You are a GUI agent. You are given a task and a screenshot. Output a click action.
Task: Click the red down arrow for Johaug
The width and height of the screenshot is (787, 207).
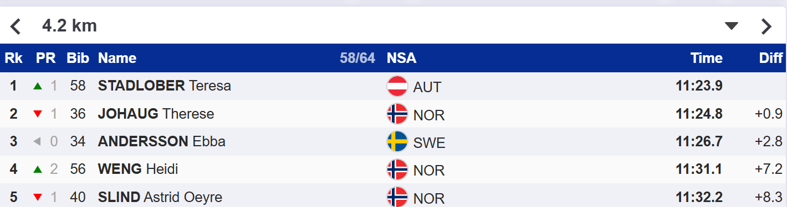pyautogui.click(x=38, y=114)
